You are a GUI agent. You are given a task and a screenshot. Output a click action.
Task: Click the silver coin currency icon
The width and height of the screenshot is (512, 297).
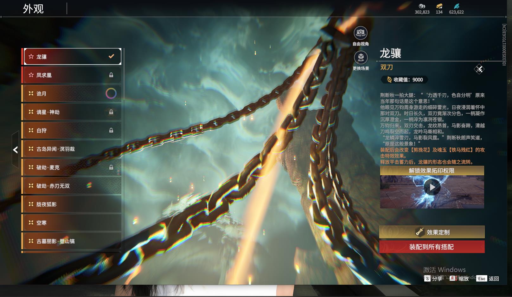[422, 6]
